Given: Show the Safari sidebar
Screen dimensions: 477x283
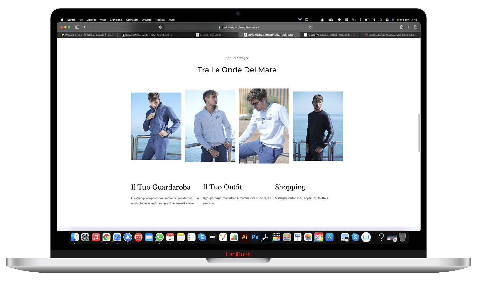Looking at the screenshot, I should pos(77,27).
